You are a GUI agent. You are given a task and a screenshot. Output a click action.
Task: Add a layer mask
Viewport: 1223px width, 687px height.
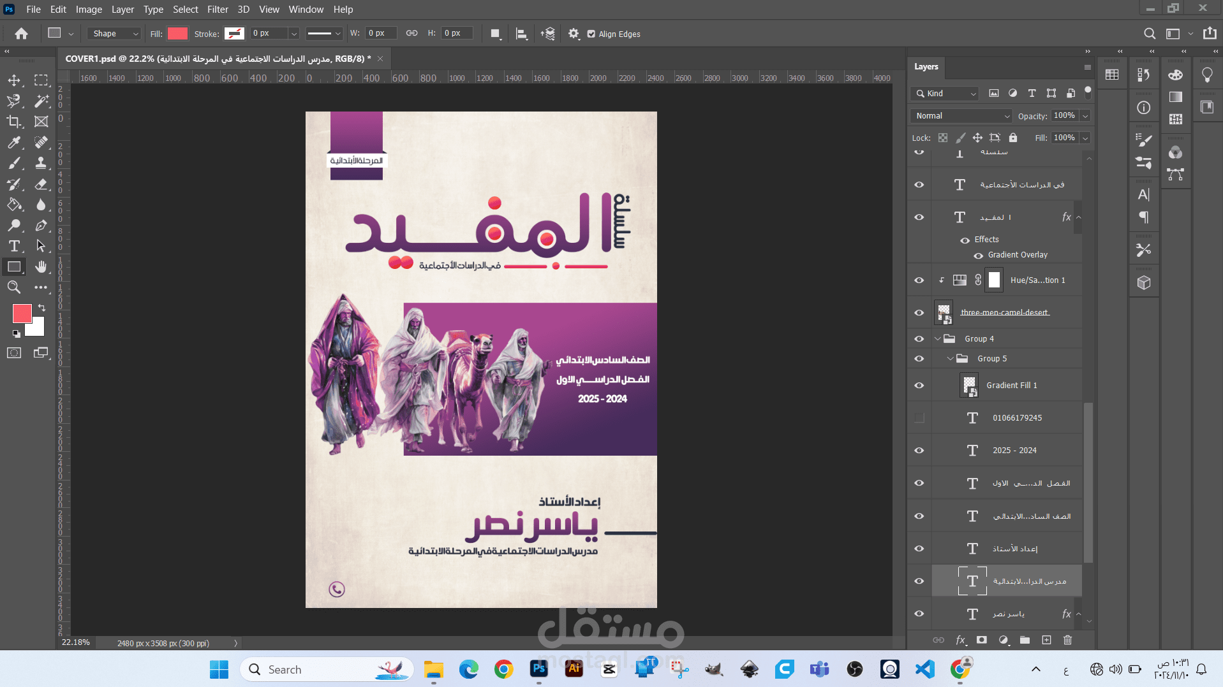point(982,640)
